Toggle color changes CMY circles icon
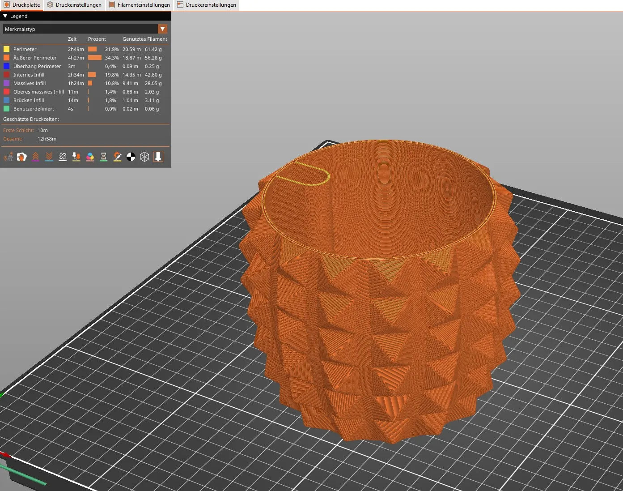623x491 pixels. tap(90, 157)
